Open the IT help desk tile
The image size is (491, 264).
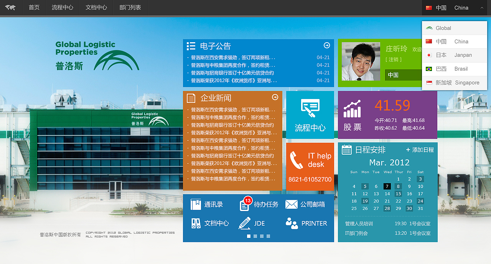[x=310, y=167]
